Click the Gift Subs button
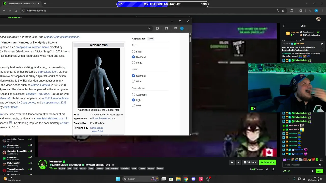 point(250,162)
